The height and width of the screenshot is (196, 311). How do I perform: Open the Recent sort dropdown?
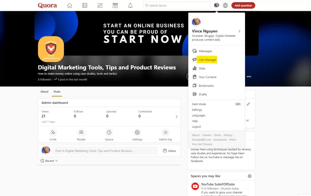point(49,161)
